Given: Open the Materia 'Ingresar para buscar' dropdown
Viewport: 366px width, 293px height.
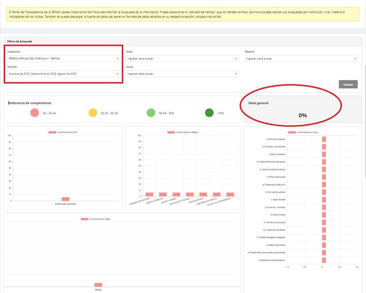Looking at the screenshot, I should (x=299, y=59).
